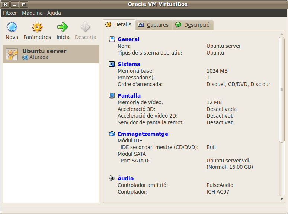Click the Pantalla display icon
The height and width of the screenshot is (214, 288).
point(112,96)
